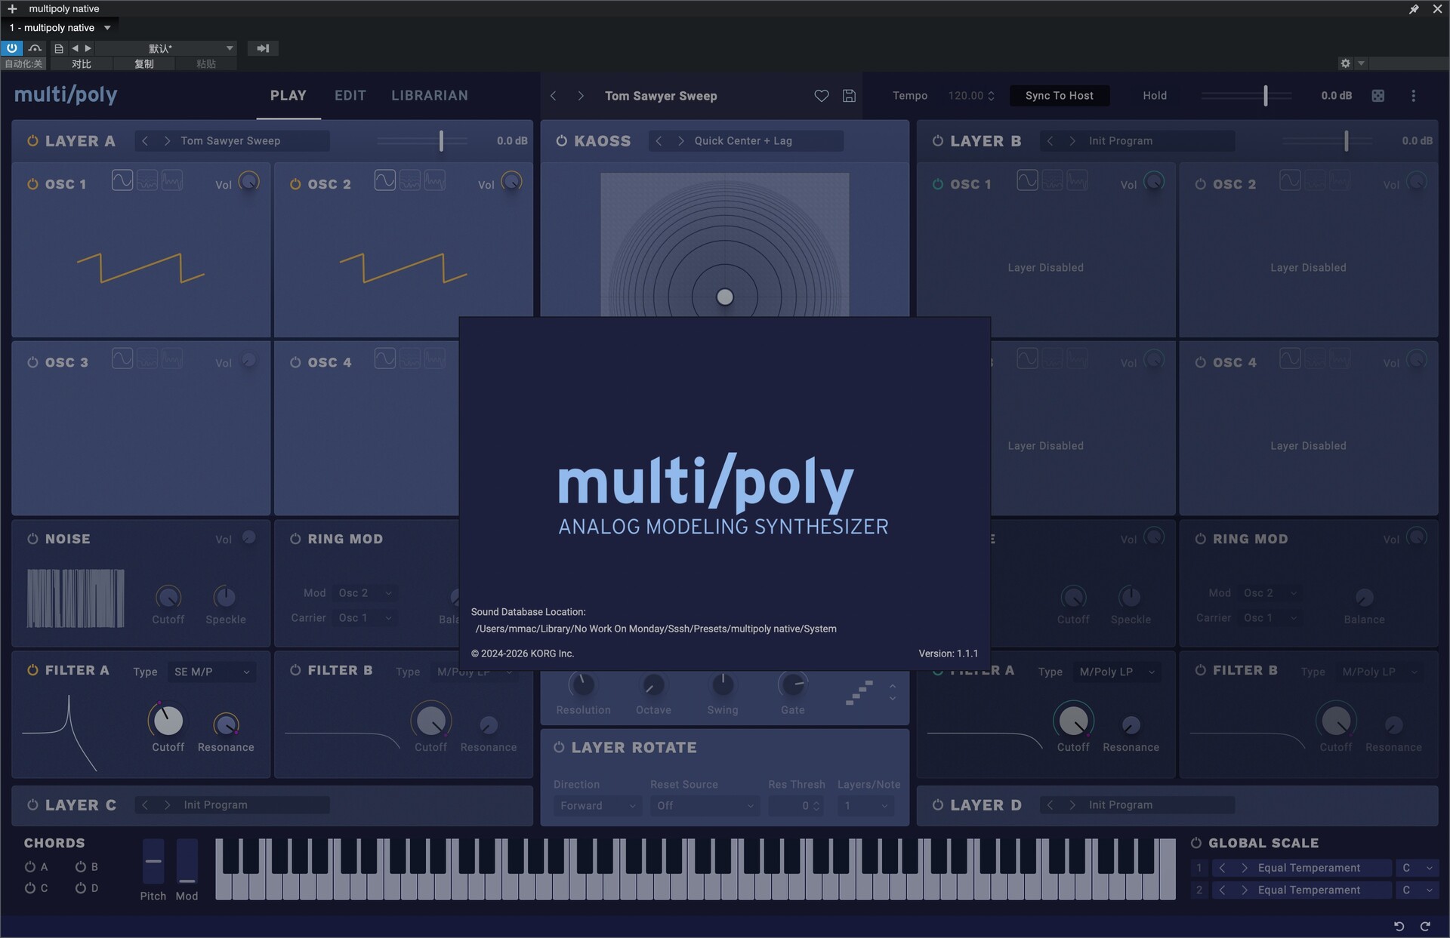This screenshot has width=1450, height=938.
Task: Open Filter A type SE M/P dropdown
Action: point(211,672)
